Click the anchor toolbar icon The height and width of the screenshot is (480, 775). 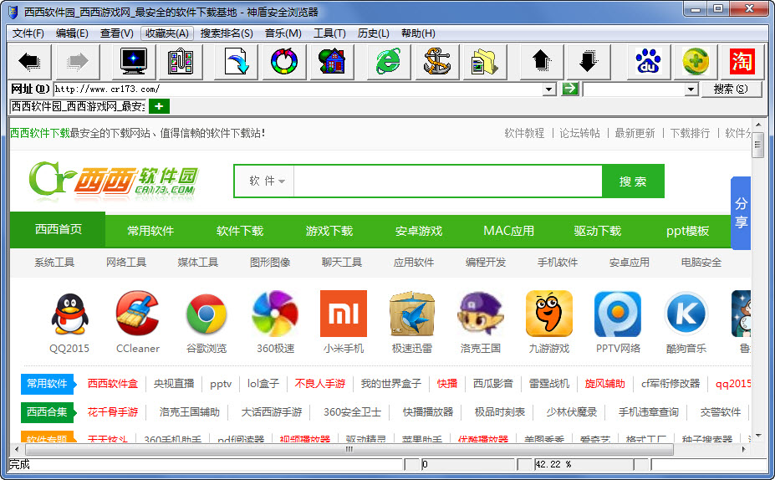click(x=437, y=62)
